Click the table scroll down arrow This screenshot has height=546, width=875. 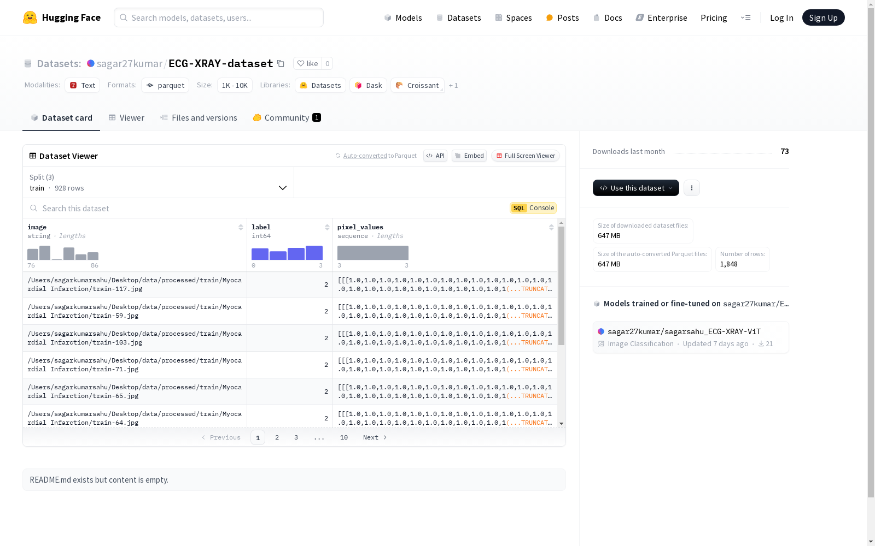pos(561,424)
